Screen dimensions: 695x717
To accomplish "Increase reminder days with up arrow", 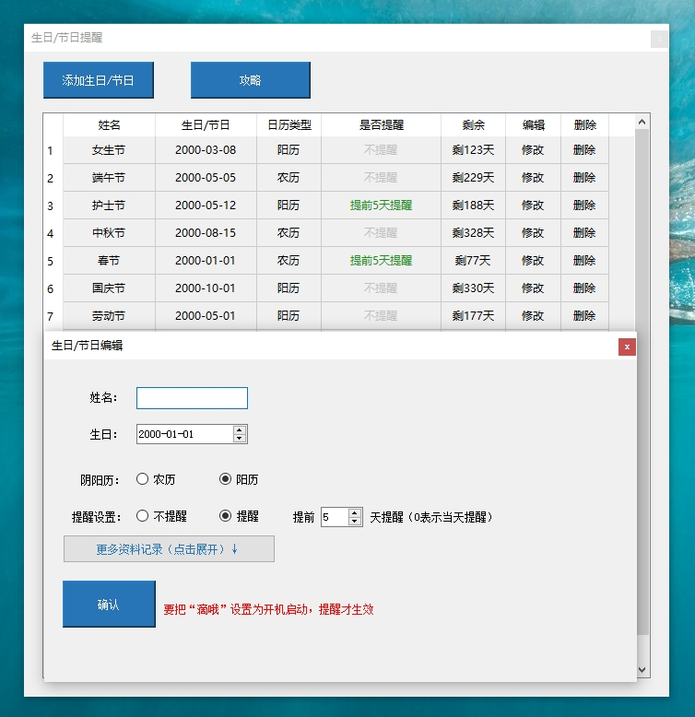I will point(355,513).
